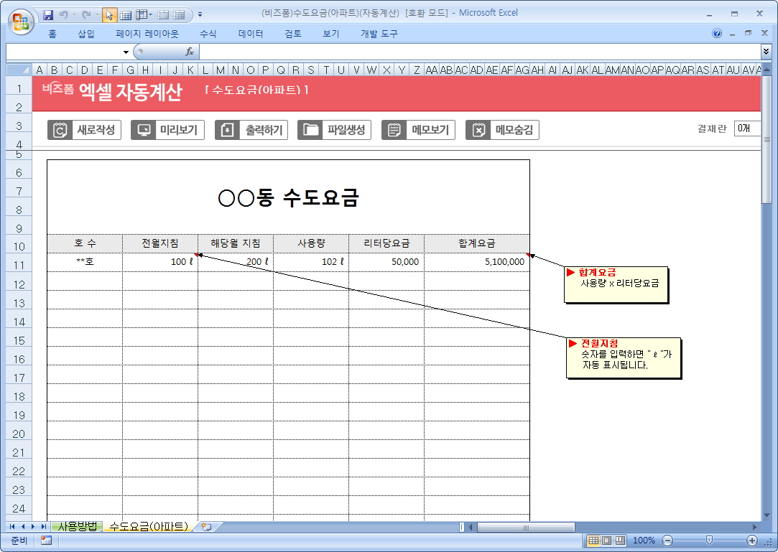Save the workbook with the floppy disk icon
This screenshot has height=552, width=778.
point(48,15)
